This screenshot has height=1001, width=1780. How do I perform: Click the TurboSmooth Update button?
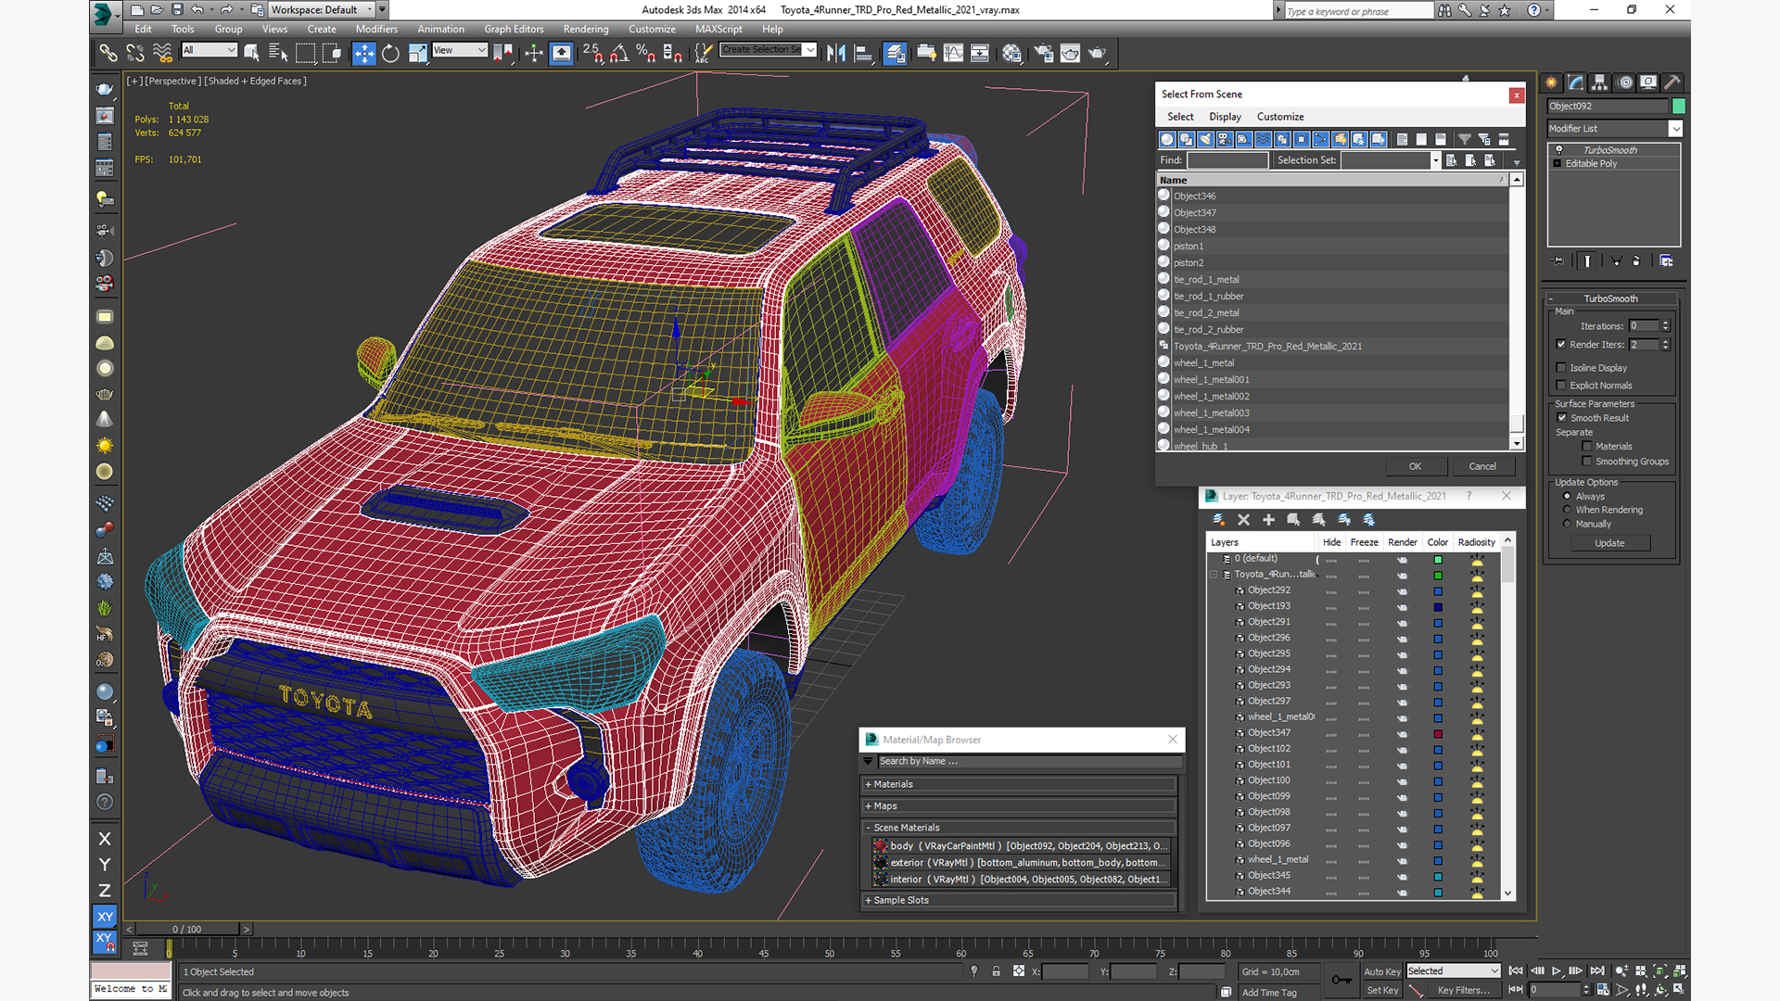(1609, 543)
